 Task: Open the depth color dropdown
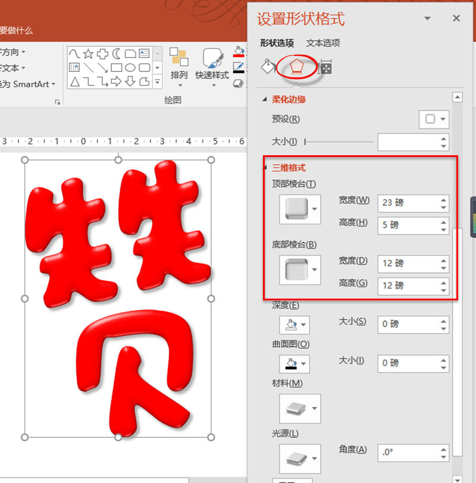tap(294, 325)
